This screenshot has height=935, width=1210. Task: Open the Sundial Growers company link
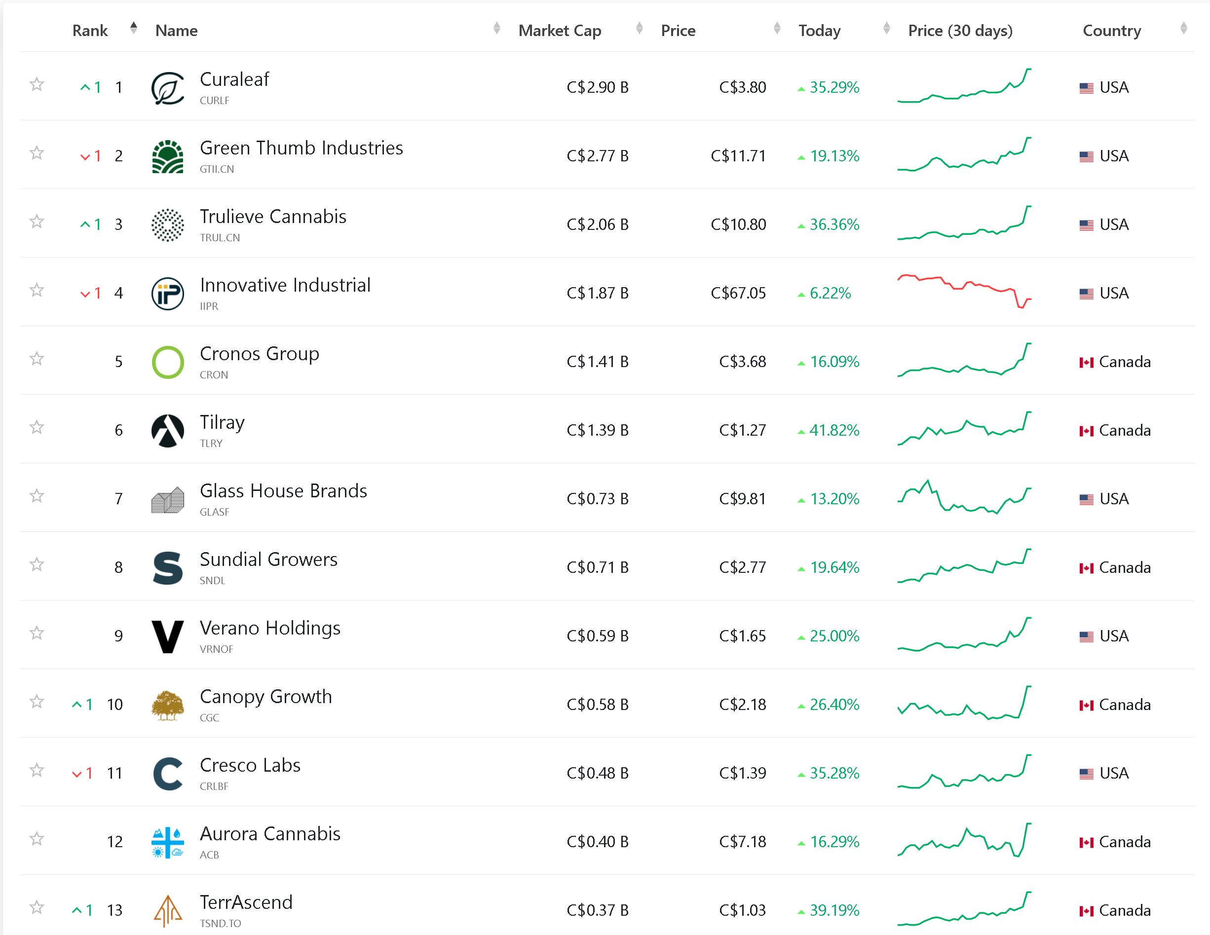point(268,560)
